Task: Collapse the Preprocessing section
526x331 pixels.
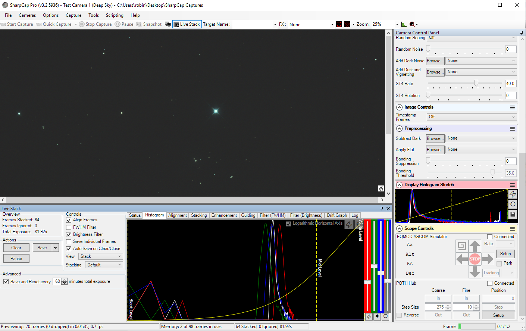Action: [x=399, y=129]
